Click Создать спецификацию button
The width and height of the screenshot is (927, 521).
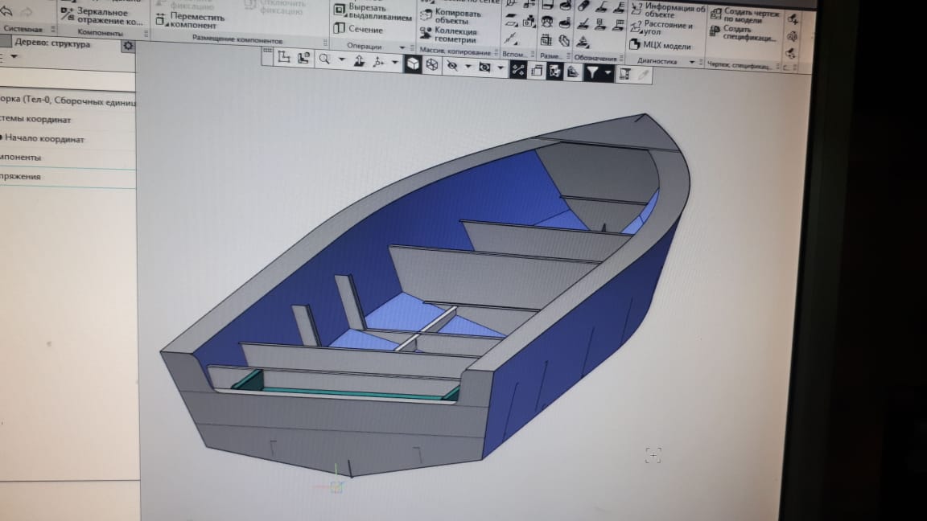tap(744, 33)
